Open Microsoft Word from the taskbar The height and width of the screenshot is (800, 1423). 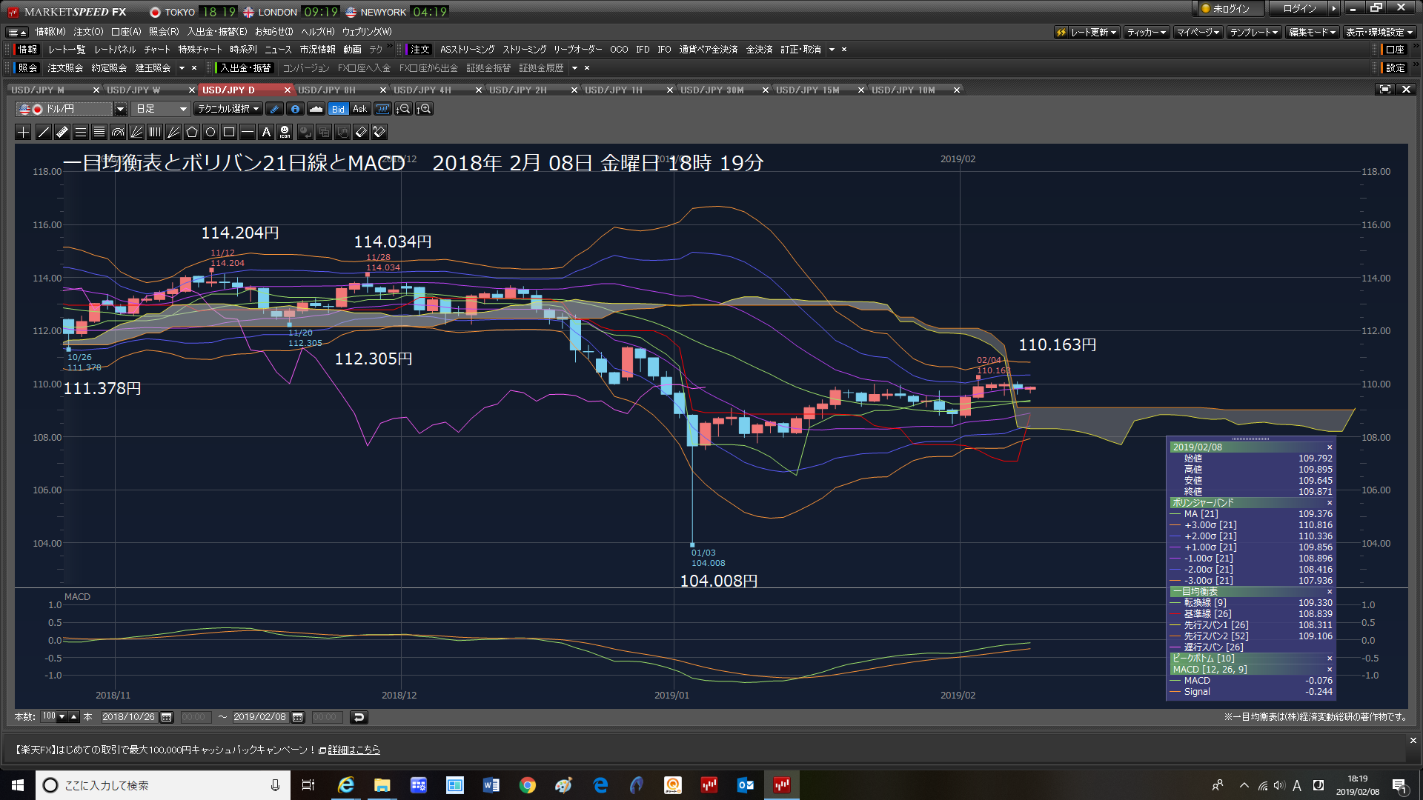pos(491,785)
